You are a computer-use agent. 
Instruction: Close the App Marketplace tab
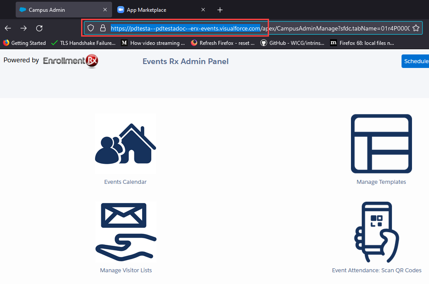[203, 10]
